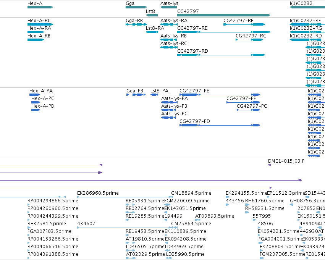Click EST RP004244399.5prime

[x=29, y=220]
